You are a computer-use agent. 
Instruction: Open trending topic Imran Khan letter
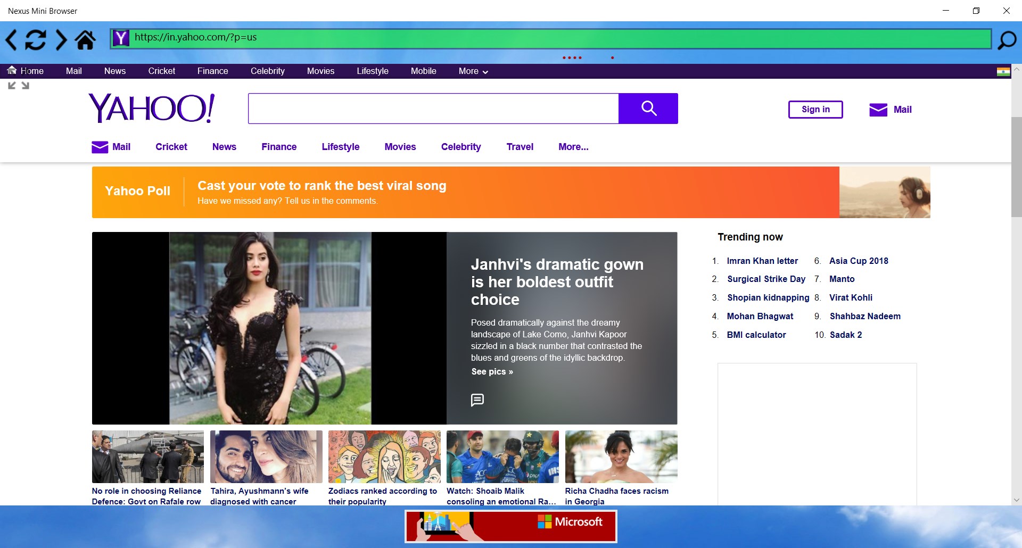pyautogui.click(x=762, y=261)
